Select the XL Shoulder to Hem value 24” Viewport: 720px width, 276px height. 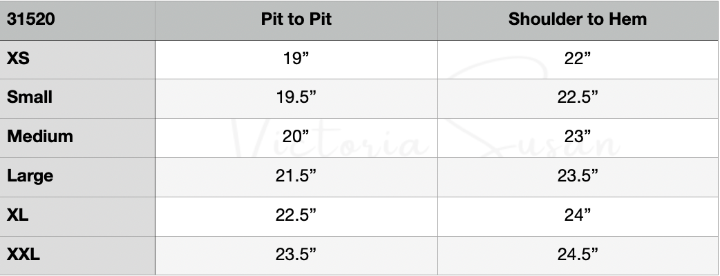(x=577, y=215)
